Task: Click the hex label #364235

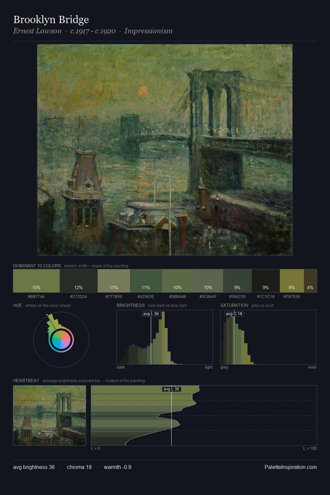Action: click(x=237, y=296)
